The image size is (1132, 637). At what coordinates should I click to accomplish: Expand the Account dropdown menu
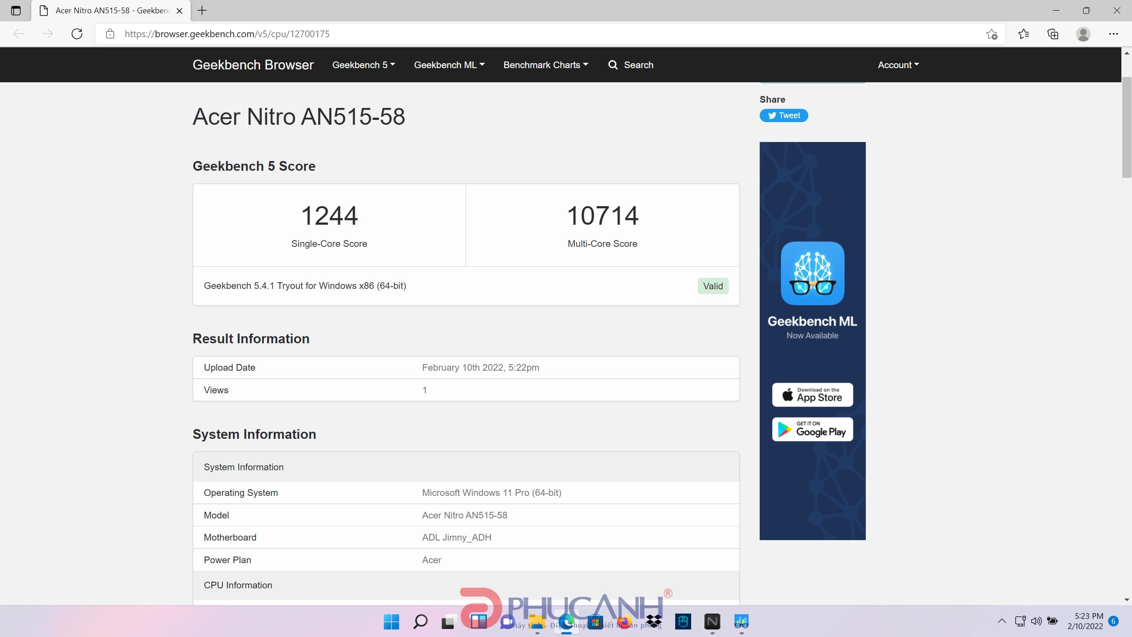tap(898, 65)
